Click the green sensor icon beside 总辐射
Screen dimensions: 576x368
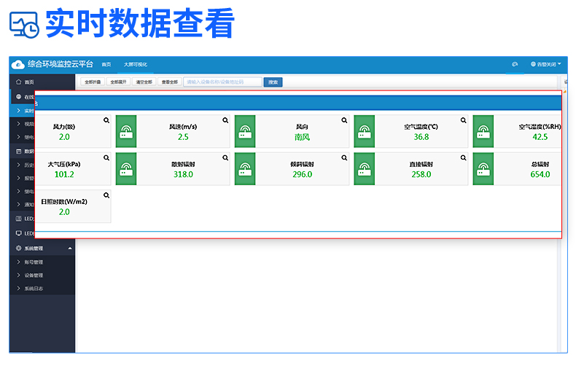tap(483, 170)
